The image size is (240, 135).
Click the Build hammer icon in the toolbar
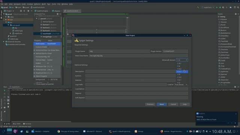pos(198,7)
